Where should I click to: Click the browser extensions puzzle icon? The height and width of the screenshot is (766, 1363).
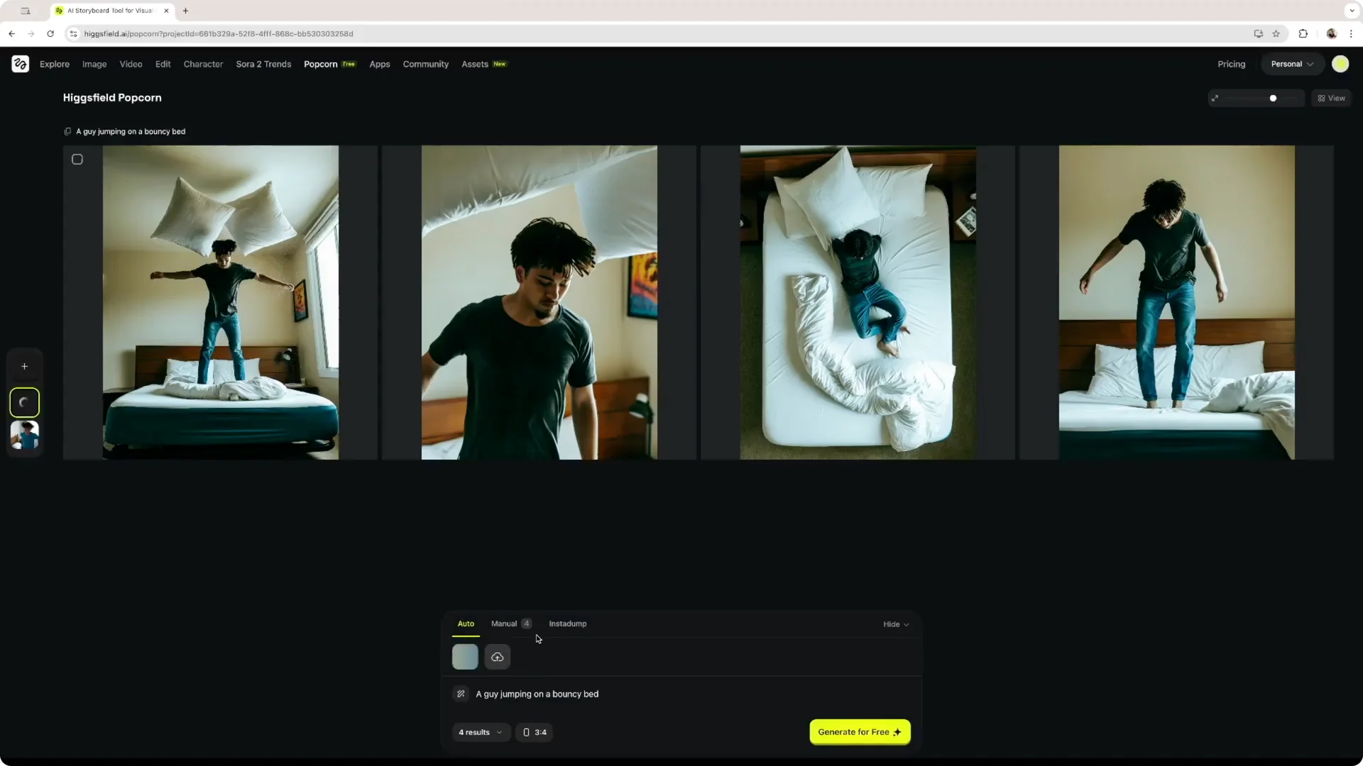1303,33
